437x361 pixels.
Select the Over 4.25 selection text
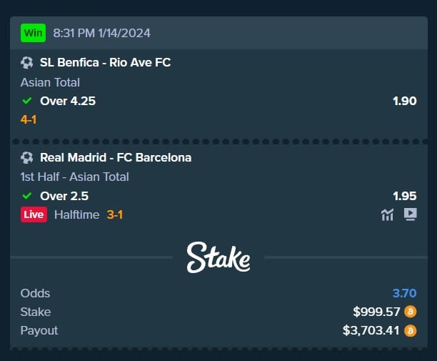pyautogui.click(x=68, y=101)
